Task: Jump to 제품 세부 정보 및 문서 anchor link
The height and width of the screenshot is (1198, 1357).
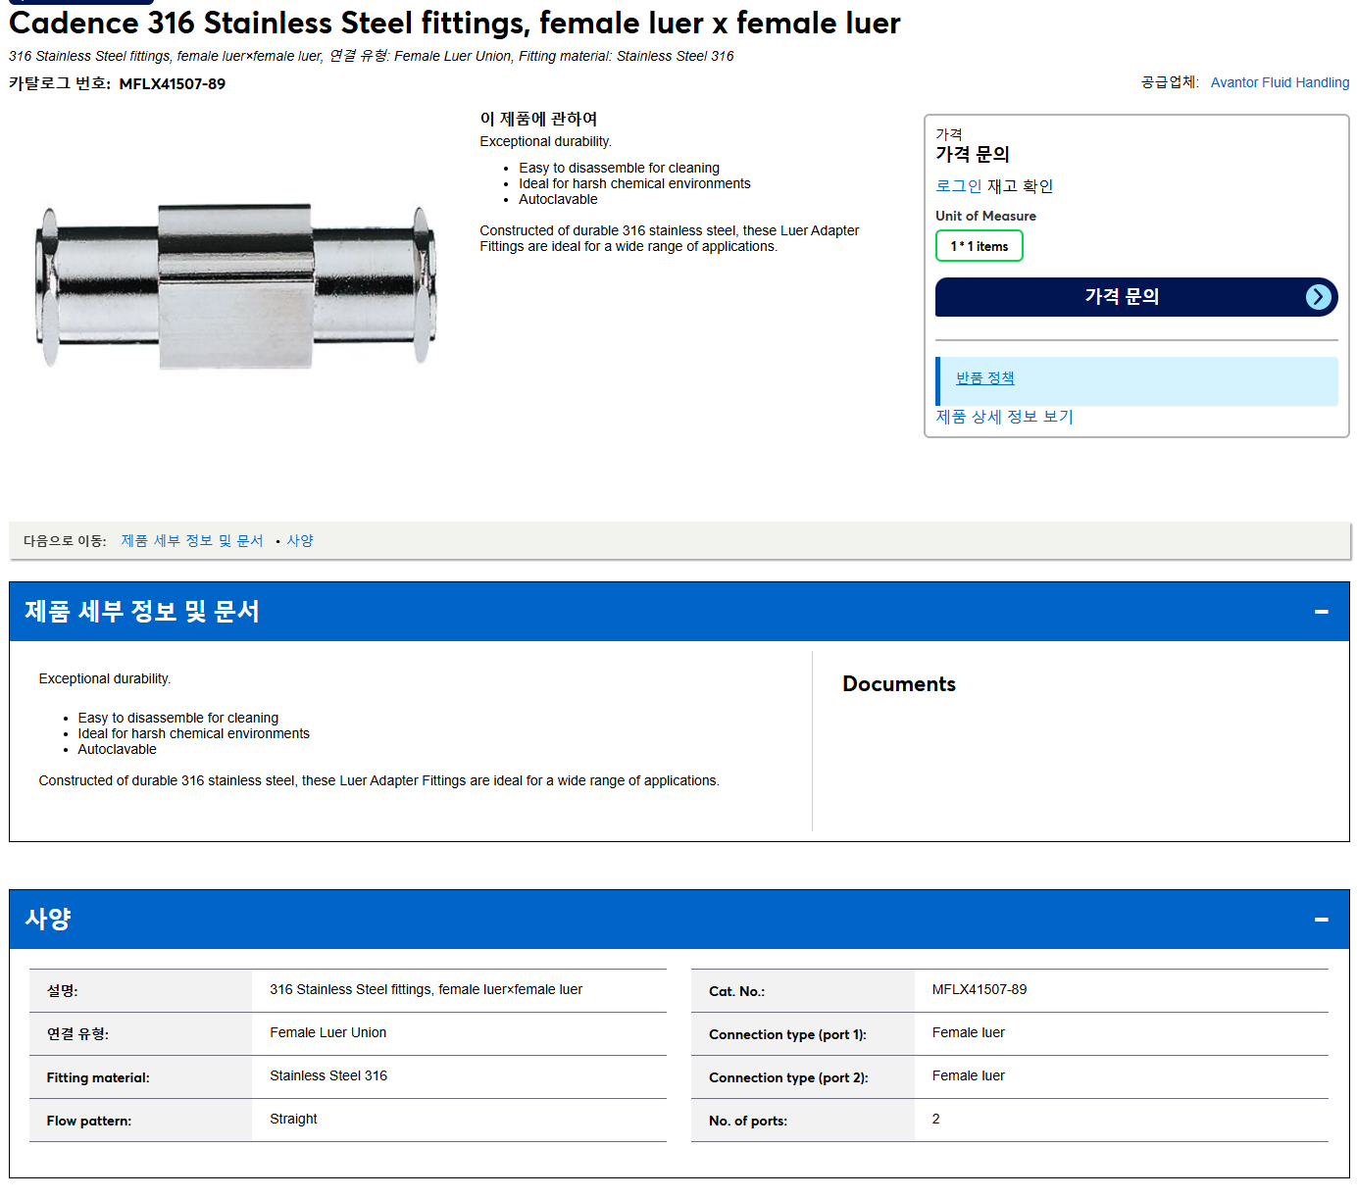Action: tap(192, 541)
